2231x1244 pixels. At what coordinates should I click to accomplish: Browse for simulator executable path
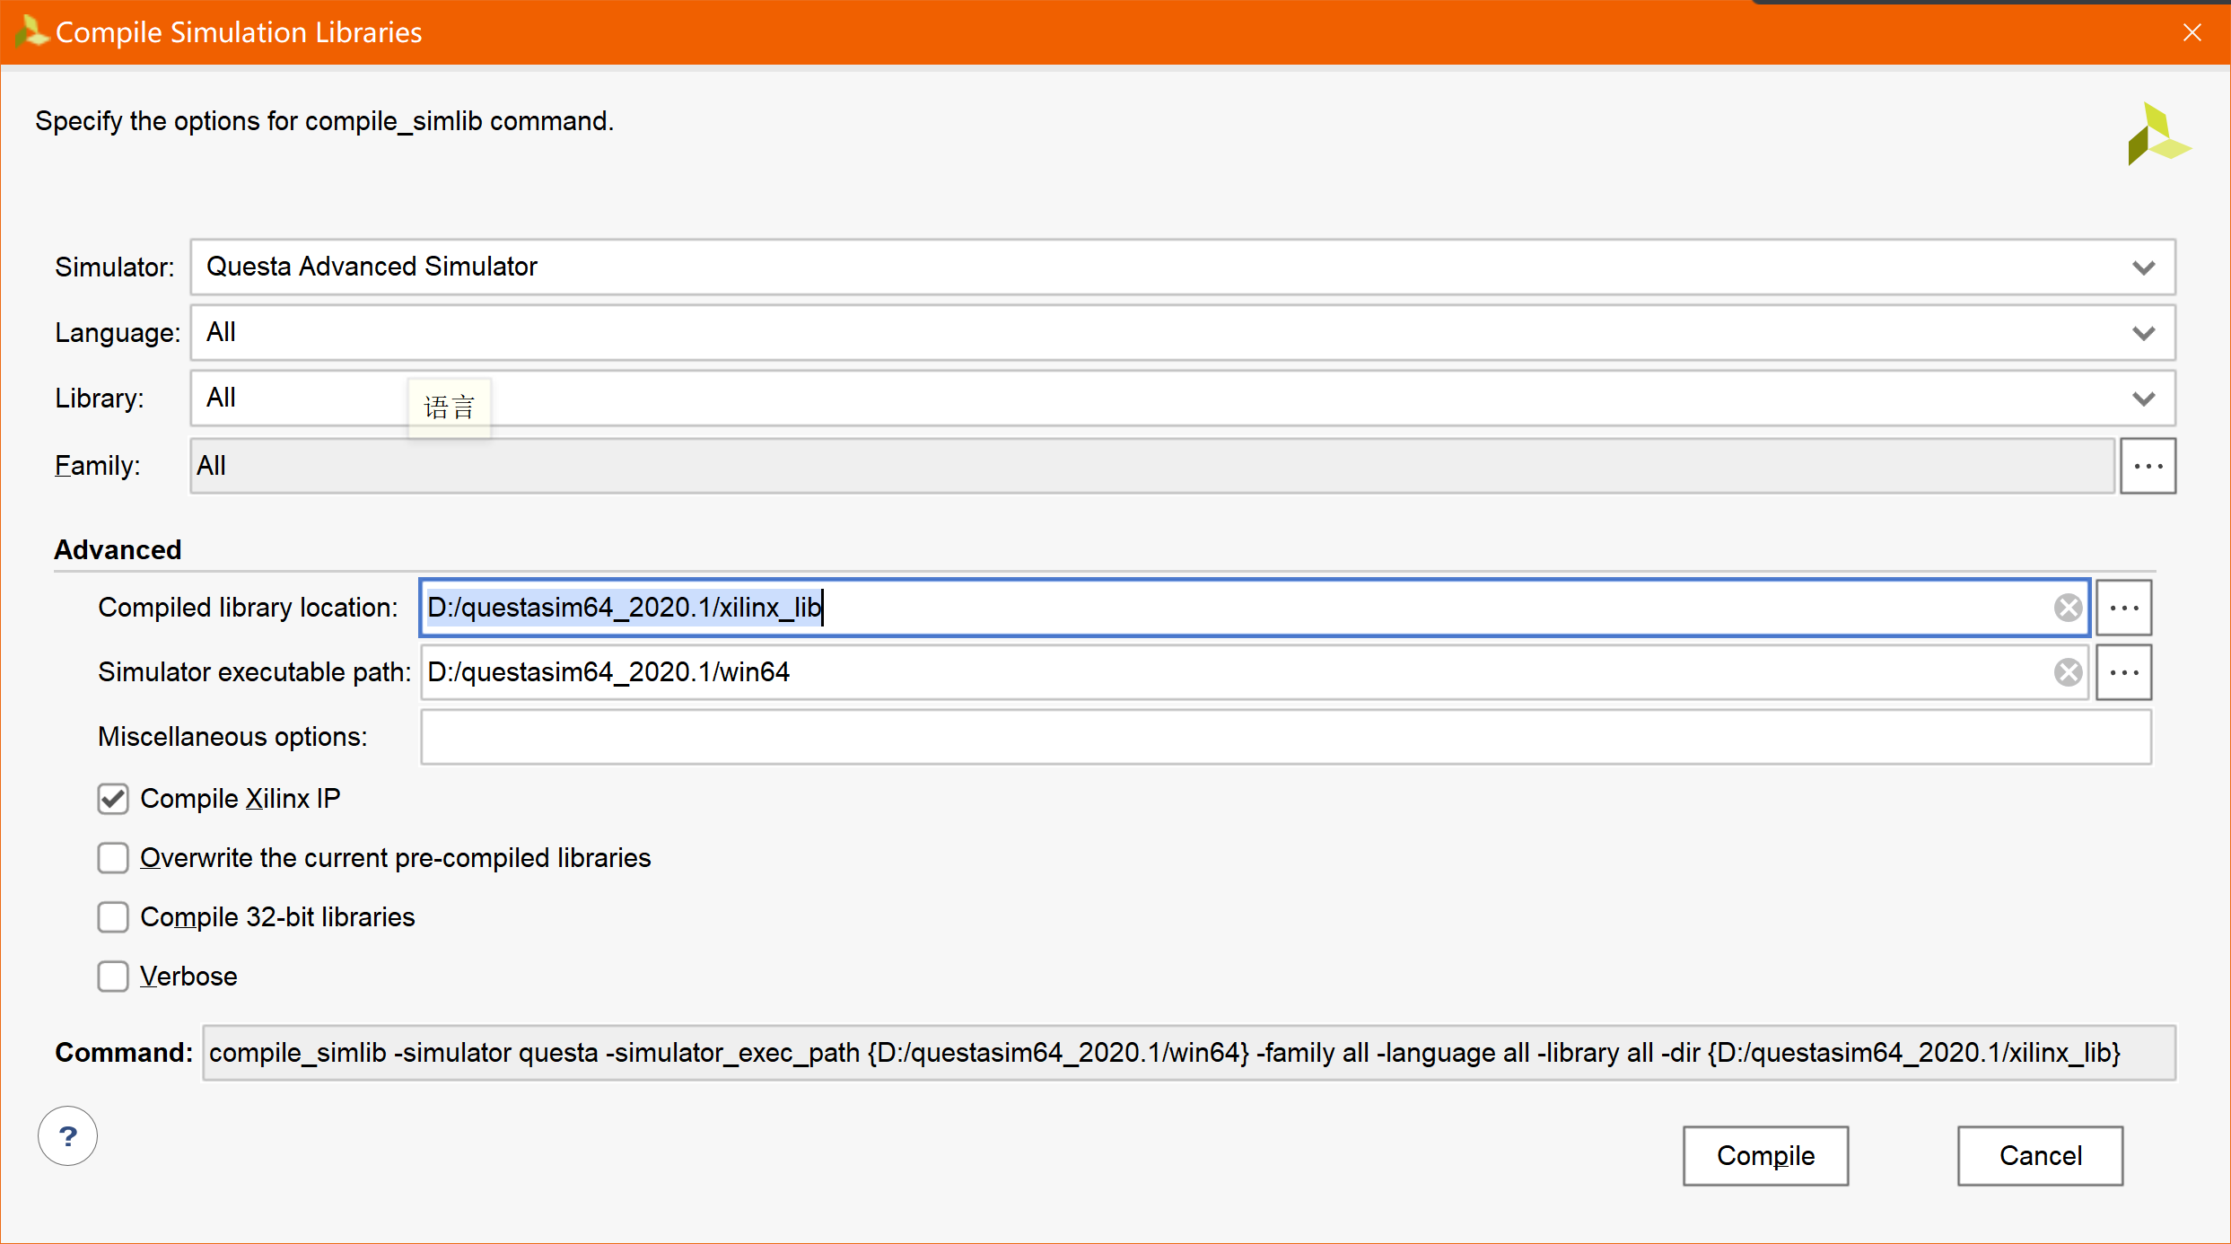(2123, 672)
